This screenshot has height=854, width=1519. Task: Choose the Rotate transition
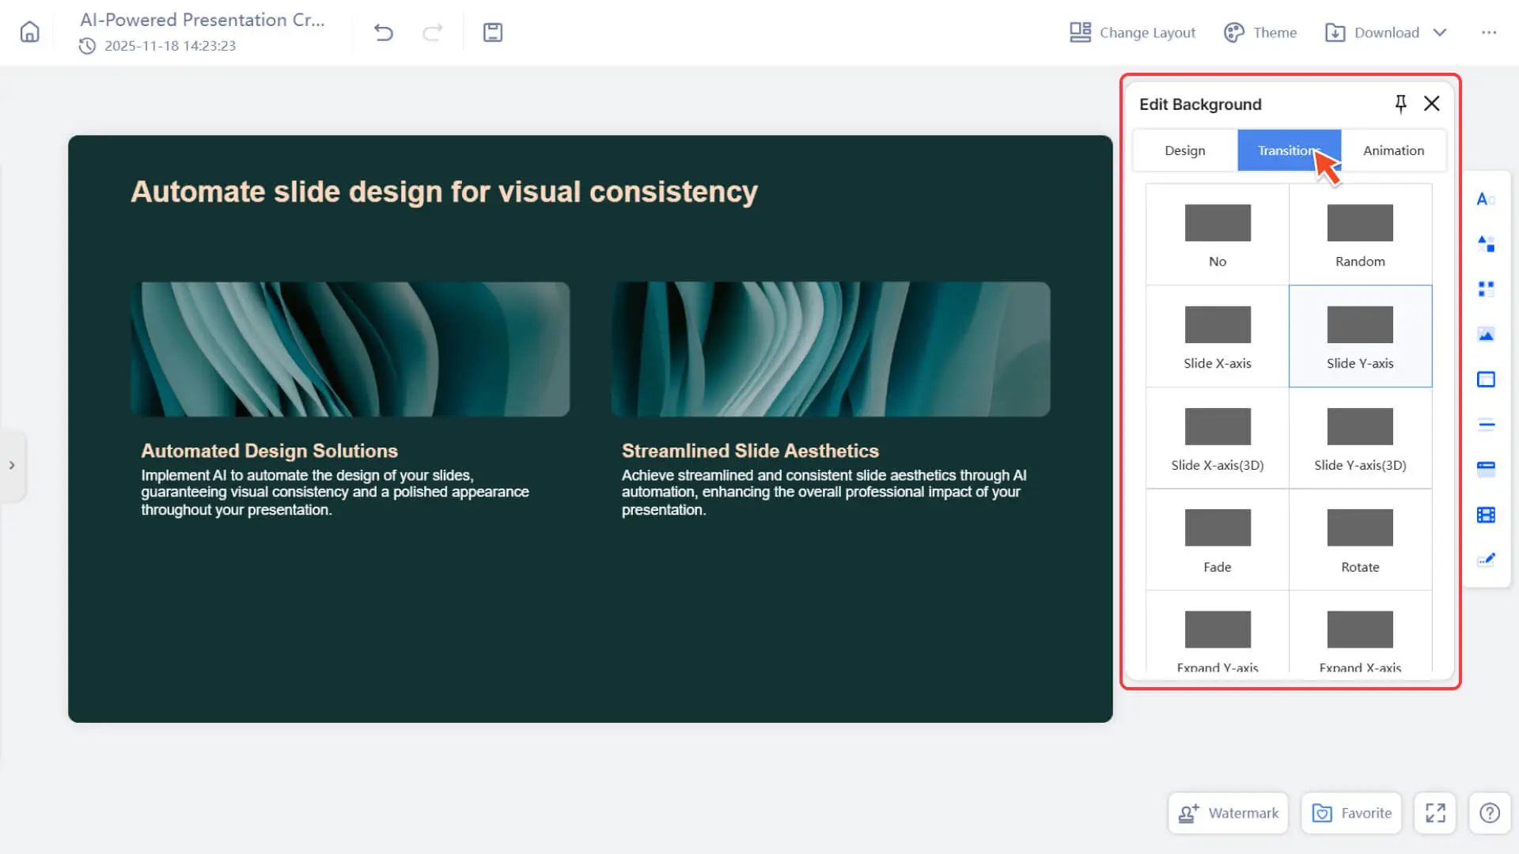pos(1361,540)
